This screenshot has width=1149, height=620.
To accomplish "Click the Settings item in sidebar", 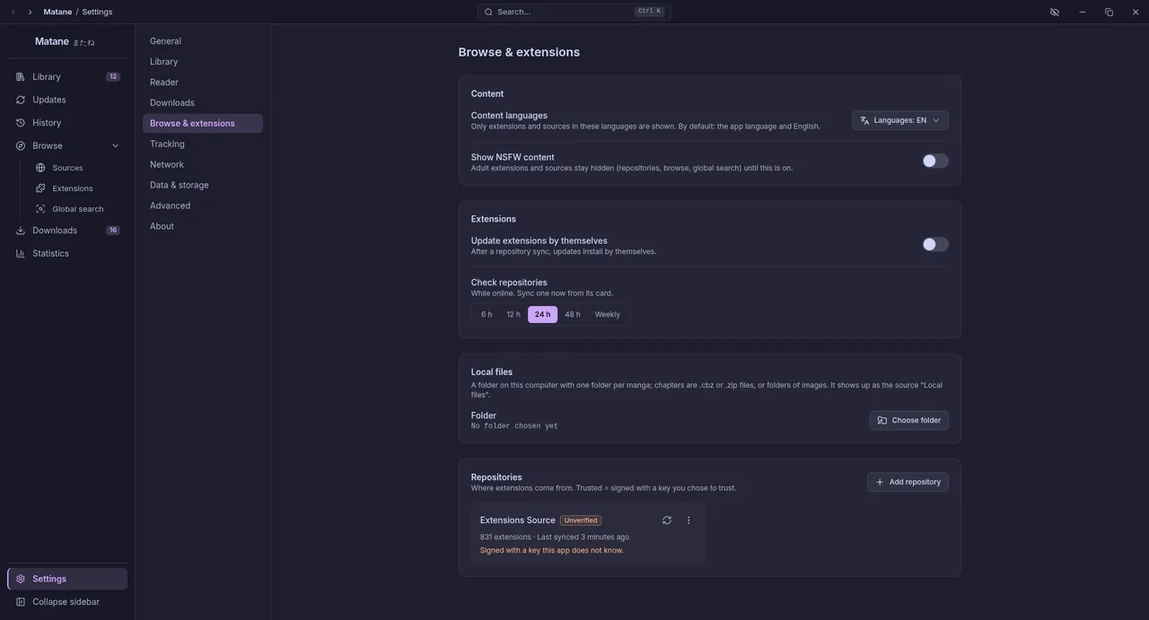I will 67,579.
